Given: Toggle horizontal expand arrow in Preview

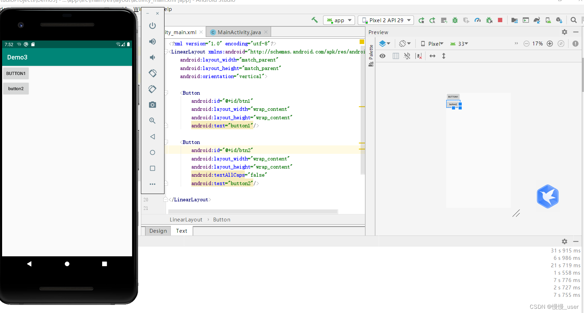Looking at the screenshot, I should click(433, 56).
